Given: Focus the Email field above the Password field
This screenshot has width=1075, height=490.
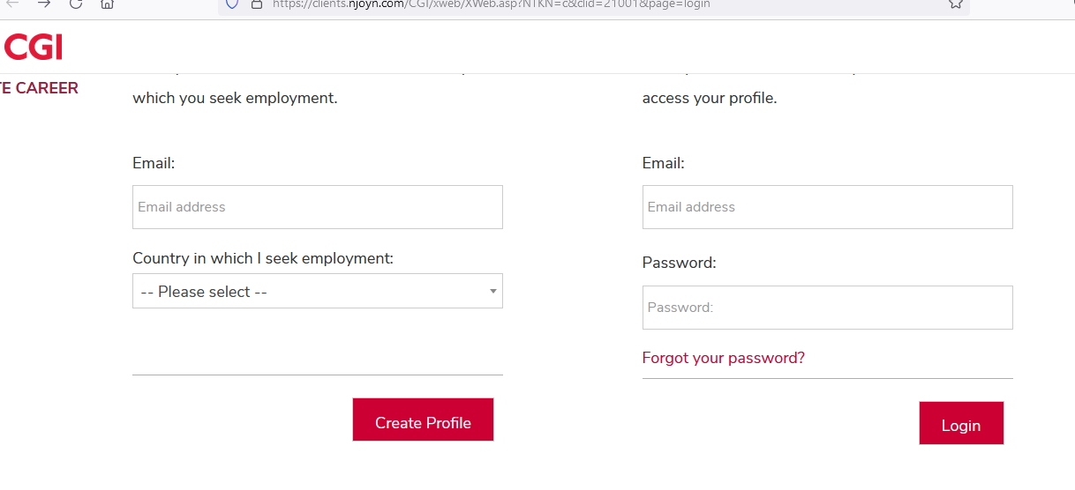Looking at the screenshot, I should (x=827, y=207).
